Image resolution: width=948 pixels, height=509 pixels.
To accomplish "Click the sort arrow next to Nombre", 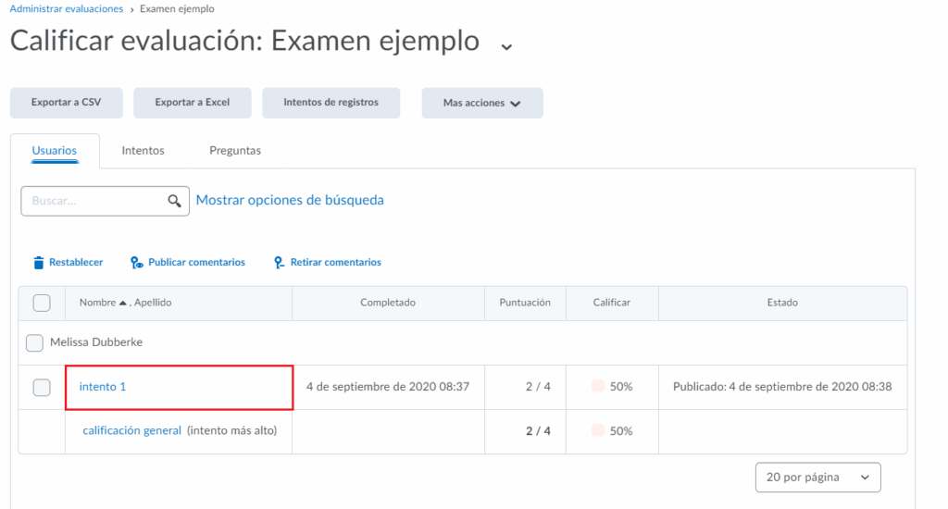I will click(x=123, y=303).
